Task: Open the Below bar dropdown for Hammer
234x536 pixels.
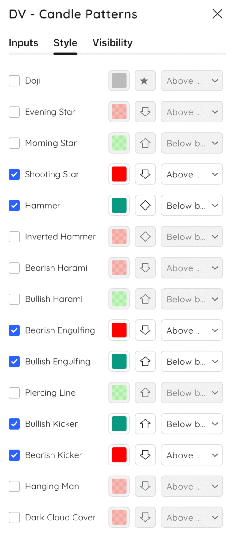Action: (x=192, y=205)
